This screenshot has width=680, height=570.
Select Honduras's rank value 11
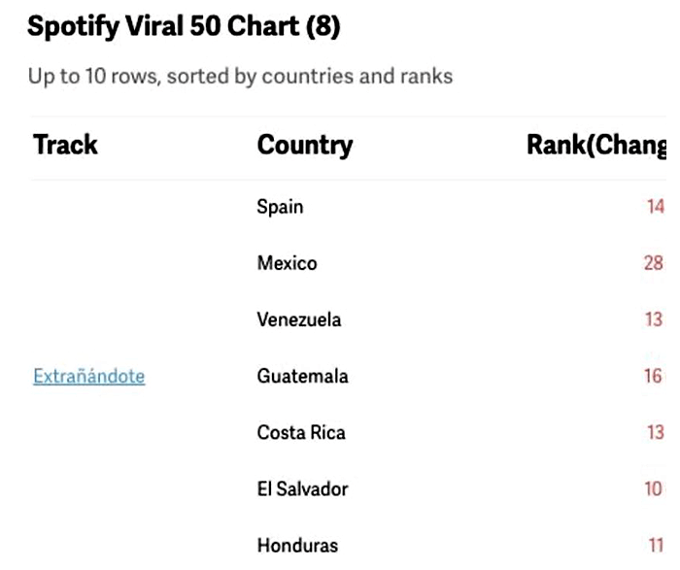coord(654,546)
